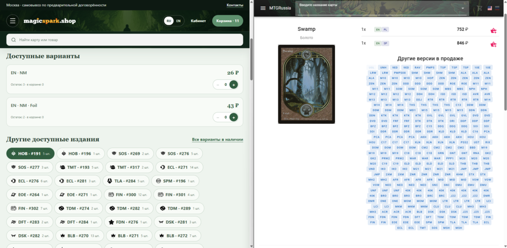Select the TDM · #274 edition chip

point(78,209)
